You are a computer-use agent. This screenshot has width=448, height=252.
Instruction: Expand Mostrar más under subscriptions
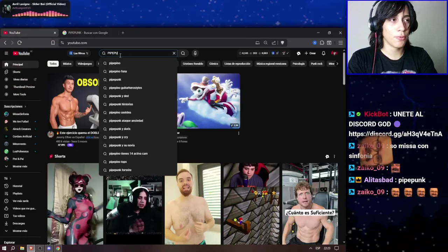tap(20, 166)
